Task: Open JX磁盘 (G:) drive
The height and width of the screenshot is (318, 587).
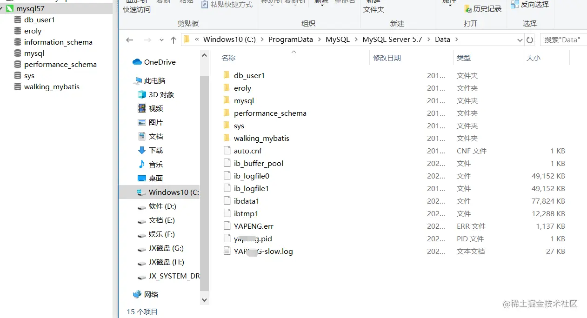Action: tap(161, 248)
